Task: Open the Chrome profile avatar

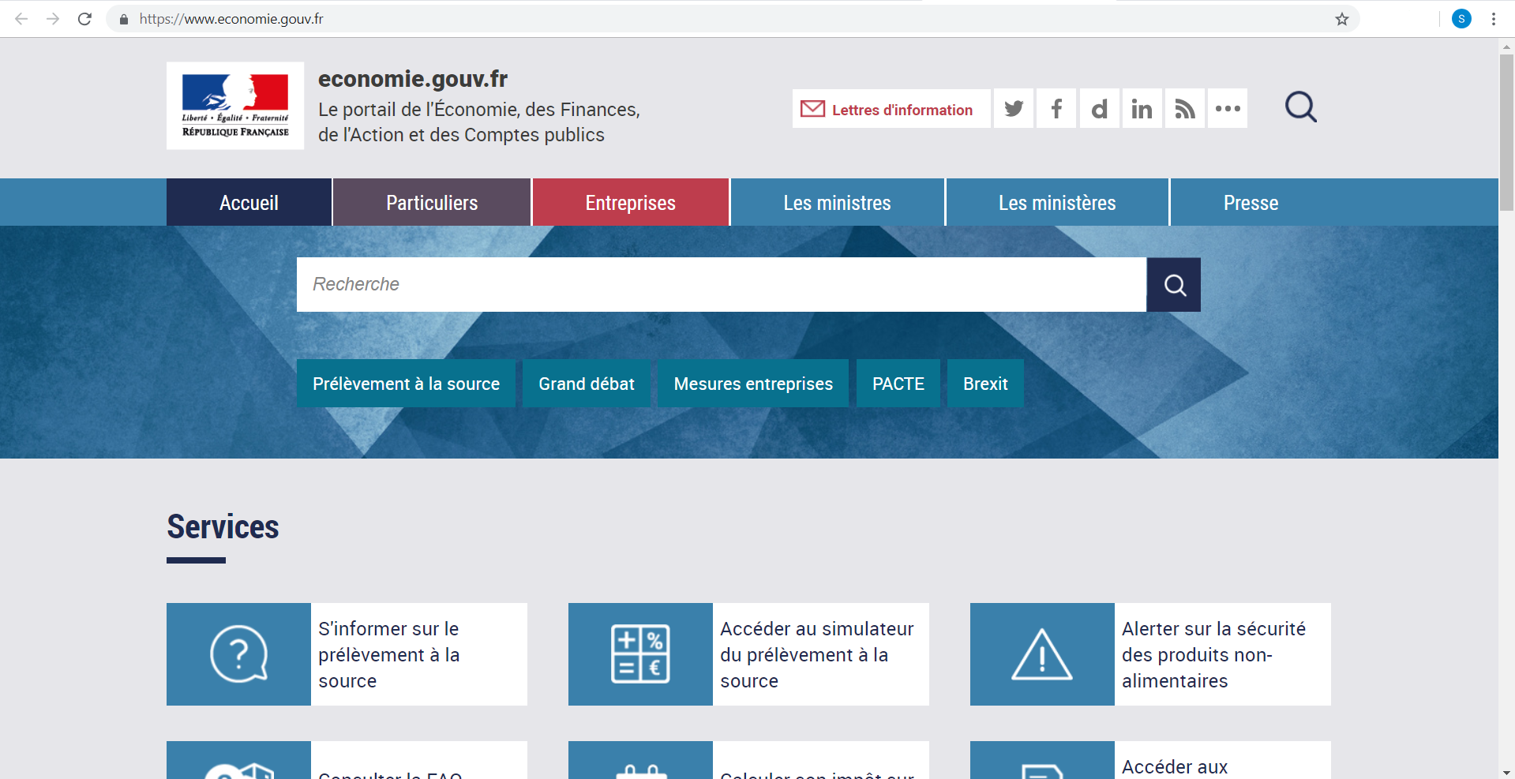Action: [x=1461, y=19]
